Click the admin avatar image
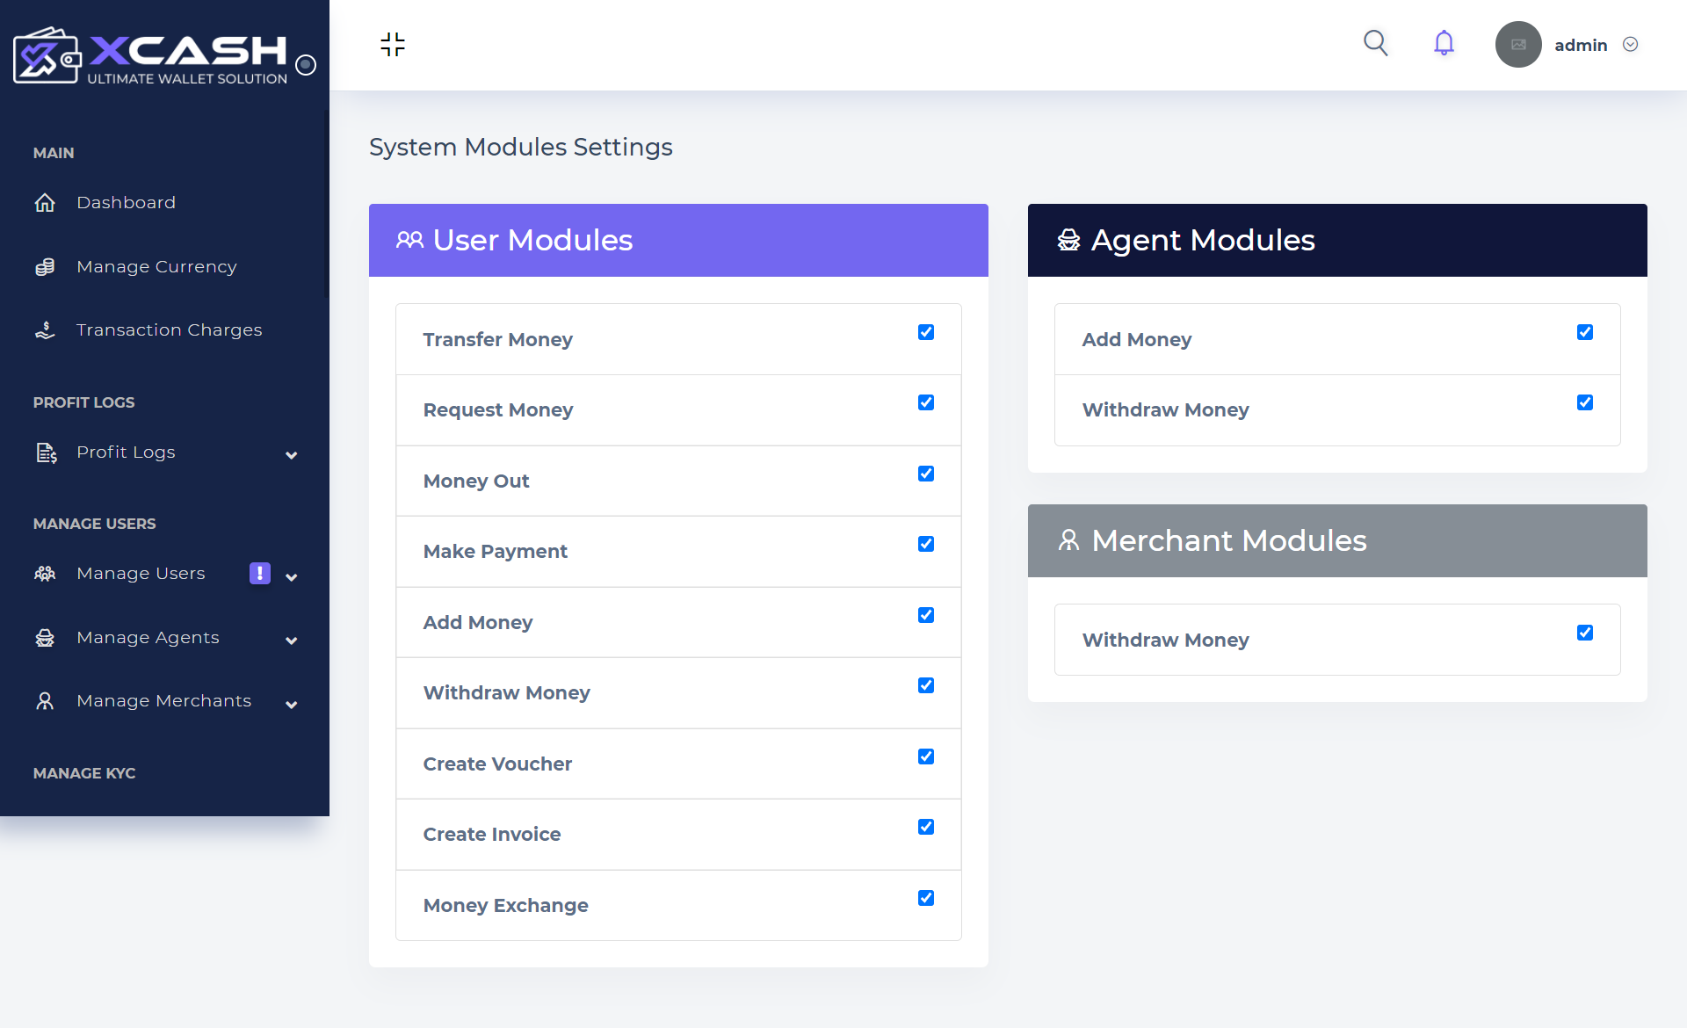This screenshot has height=1028, width=1687. (1518, 45)
